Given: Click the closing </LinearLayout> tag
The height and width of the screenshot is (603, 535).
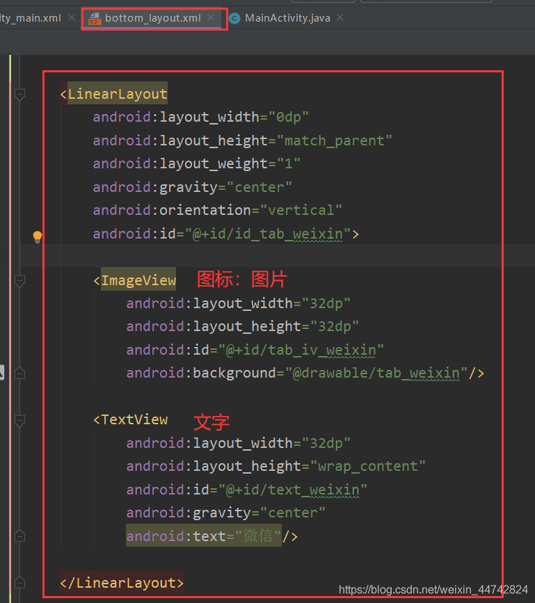Looking at the screenshot, I should coord(122,583).
